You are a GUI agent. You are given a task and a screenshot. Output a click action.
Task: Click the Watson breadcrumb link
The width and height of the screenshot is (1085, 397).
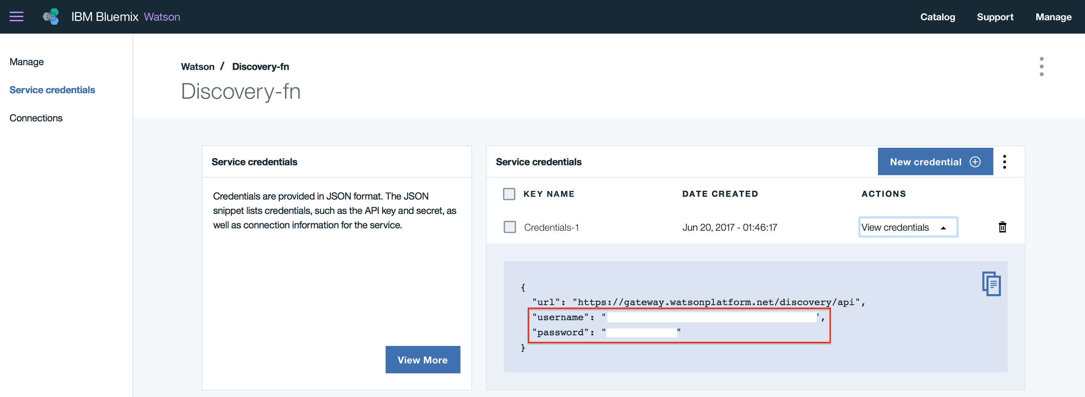[x=197, y=67]
